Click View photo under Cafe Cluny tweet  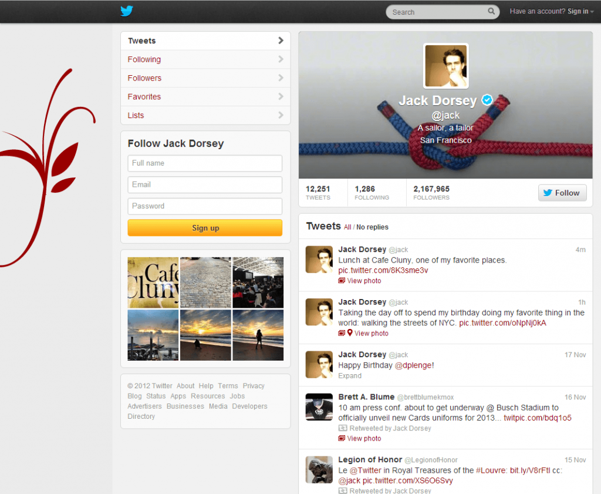tap(364, 281)
